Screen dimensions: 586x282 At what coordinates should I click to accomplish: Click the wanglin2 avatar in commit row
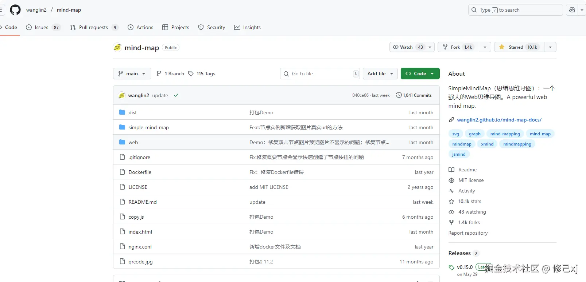pos(122,95)
